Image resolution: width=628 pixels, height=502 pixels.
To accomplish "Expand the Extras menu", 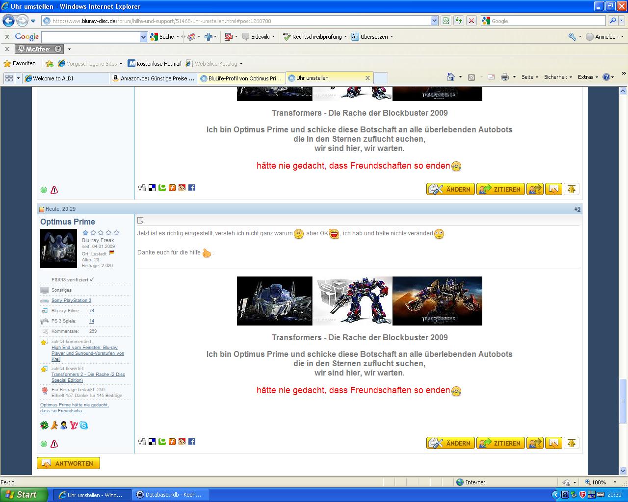I will pyautogui.click(x=588, y=77).
